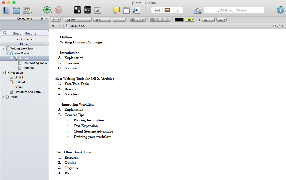Go to previous document up arrow
The height and width of the screenshot is (180, 286).
click(275, 26)
